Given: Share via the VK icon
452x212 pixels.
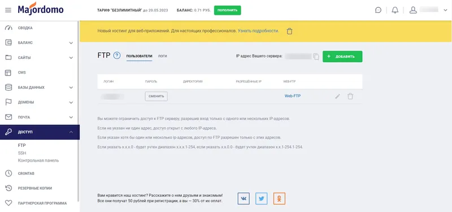Looking at the screenshot, I should point(244,199).
